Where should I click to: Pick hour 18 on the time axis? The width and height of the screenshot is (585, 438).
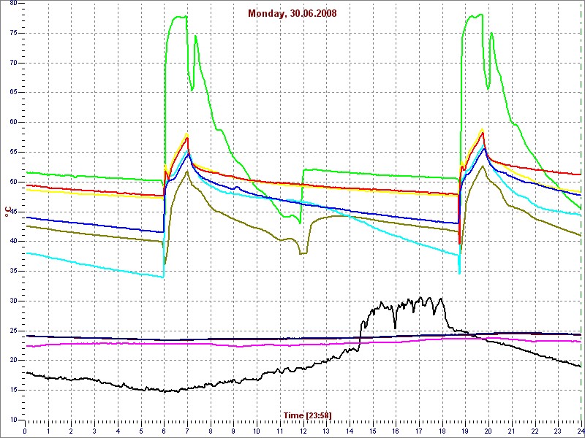[x=442, y=431]
